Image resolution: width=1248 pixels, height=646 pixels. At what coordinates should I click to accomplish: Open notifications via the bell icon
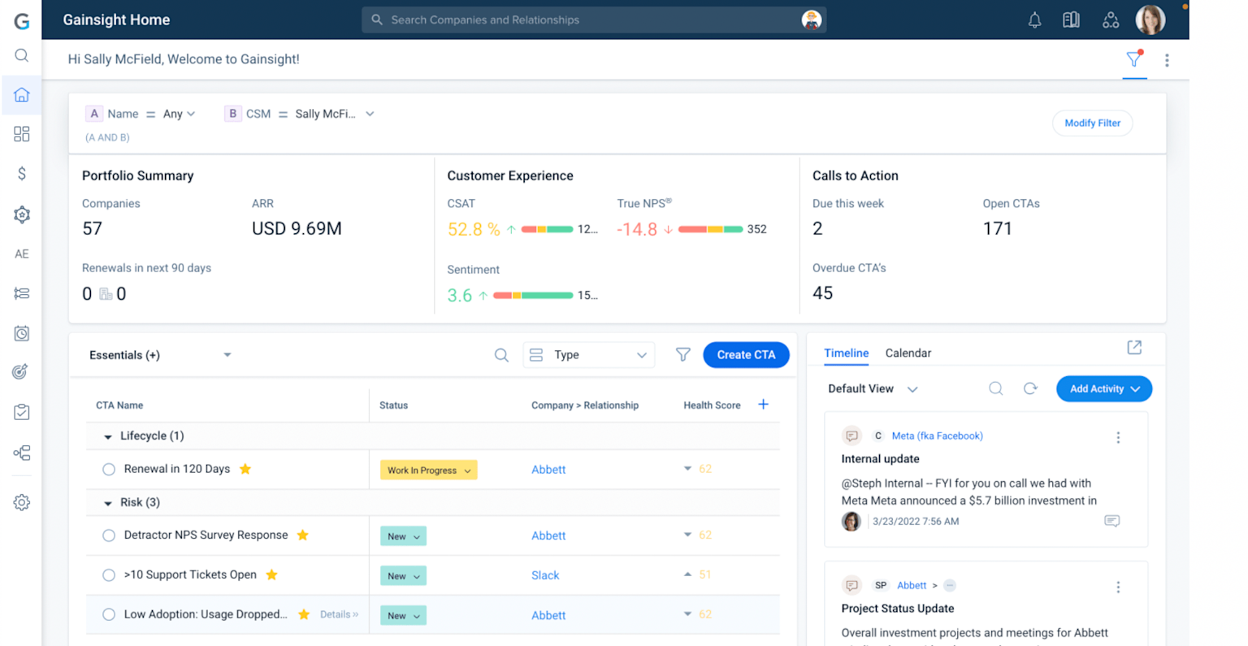tap(1034, 20)
